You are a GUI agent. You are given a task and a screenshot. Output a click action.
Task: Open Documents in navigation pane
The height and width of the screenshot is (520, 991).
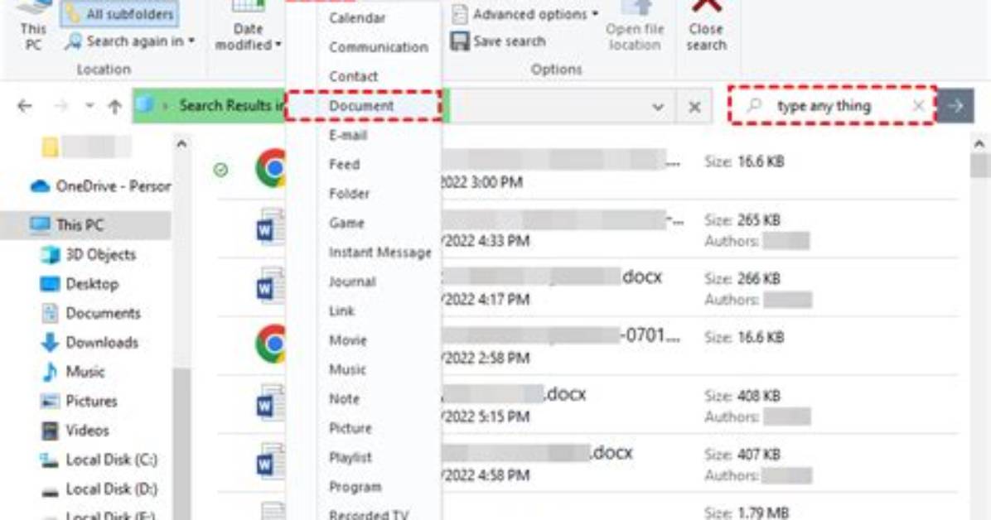coord(90,313)
